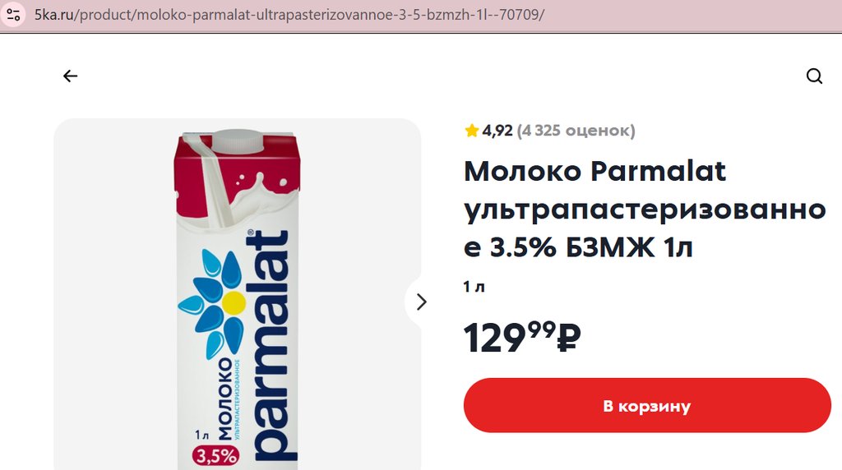The image size is (842, 470).
Task: Click the white cap of the carton
Action: pyautogui.click(x=238, y=141)
